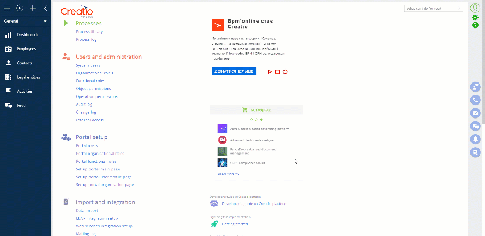Open the Process library link
Viewport: 485px width, 236px height.
(x=89, y=32)
